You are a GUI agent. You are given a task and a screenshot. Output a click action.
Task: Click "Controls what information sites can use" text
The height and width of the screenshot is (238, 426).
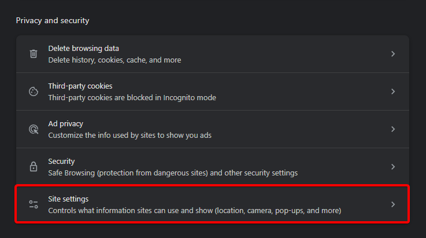click(x=194, y=210)
